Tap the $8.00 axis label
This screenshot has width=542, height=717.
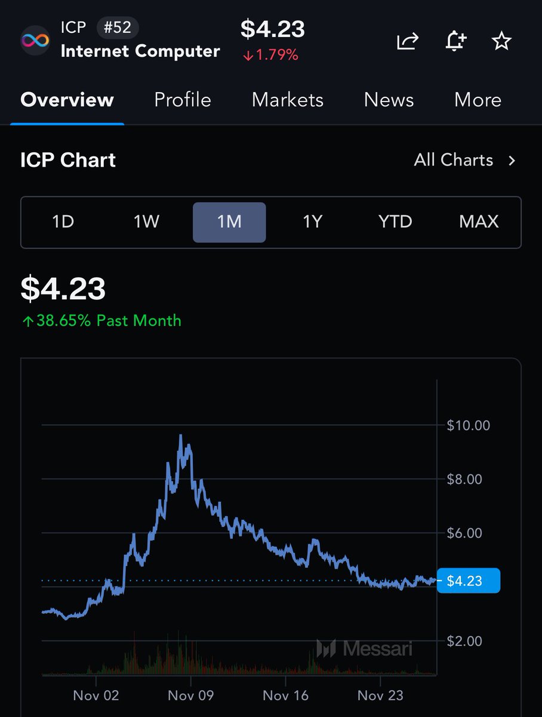coord(464,479)
